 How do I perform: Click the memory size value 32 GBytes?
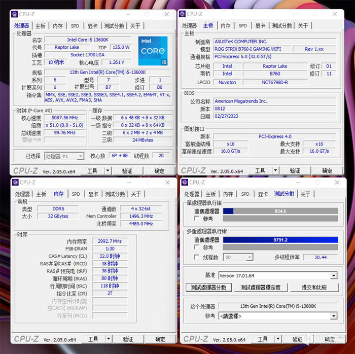(58, 216)
